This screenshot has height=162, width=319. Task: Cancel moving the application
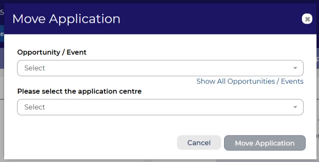(199, 143)
